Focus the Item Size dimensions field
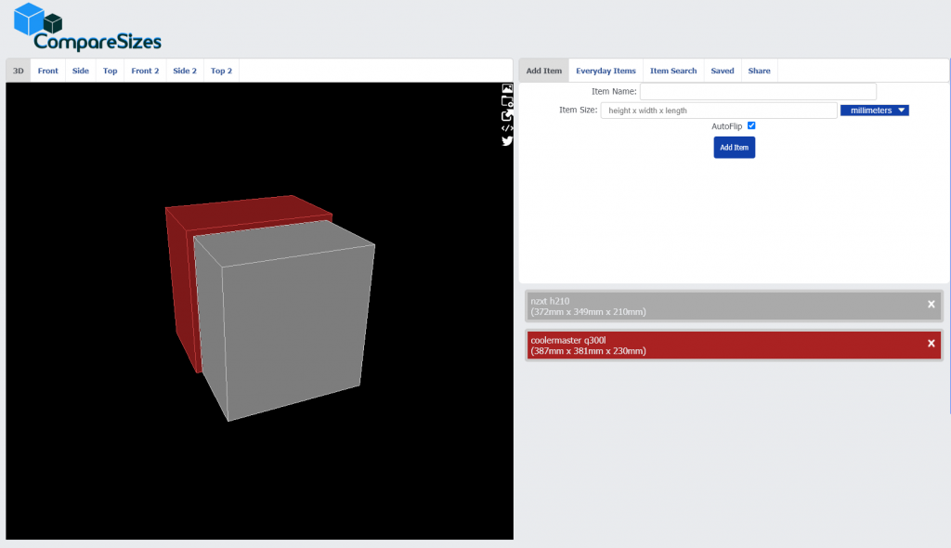951x548 pixels. click(719, 111)
